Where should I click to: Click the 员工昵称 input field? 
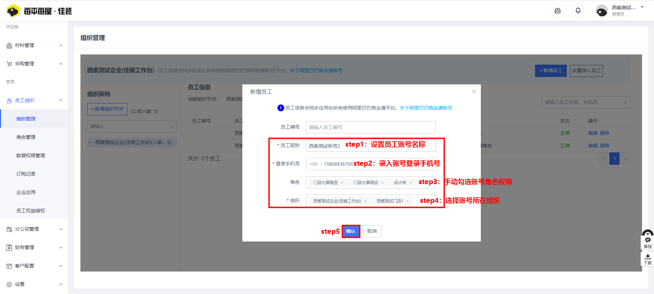(x=370, y=146)
